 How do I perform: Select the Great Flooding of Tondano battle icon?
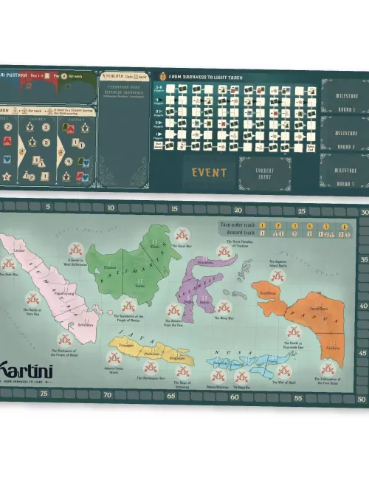[x=224, y=252]
